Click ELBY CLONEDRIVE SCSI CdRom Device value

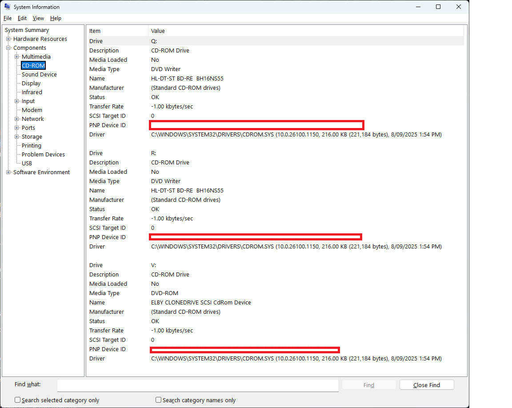[201, 303]
